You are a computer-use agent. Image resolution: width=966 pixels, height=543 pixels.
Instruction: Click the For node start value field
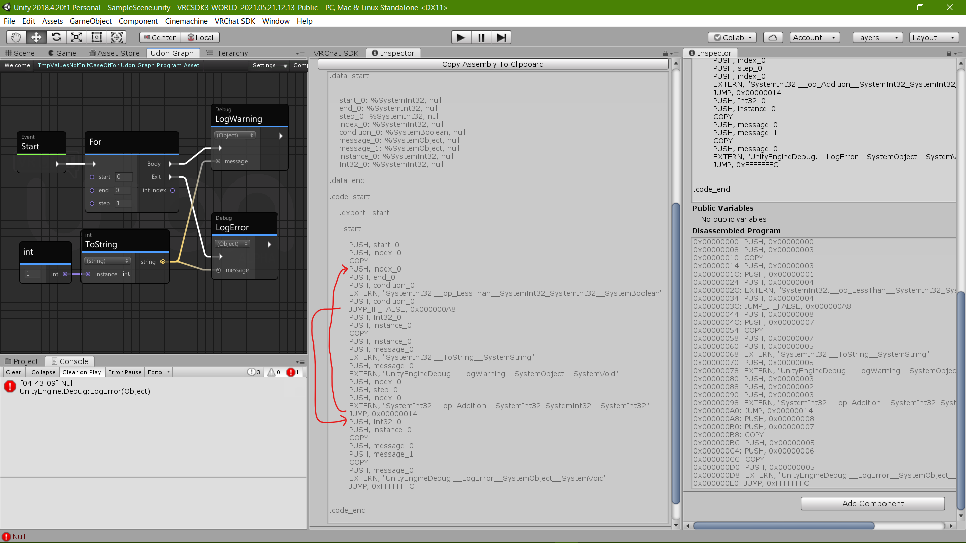click(123, 177)
